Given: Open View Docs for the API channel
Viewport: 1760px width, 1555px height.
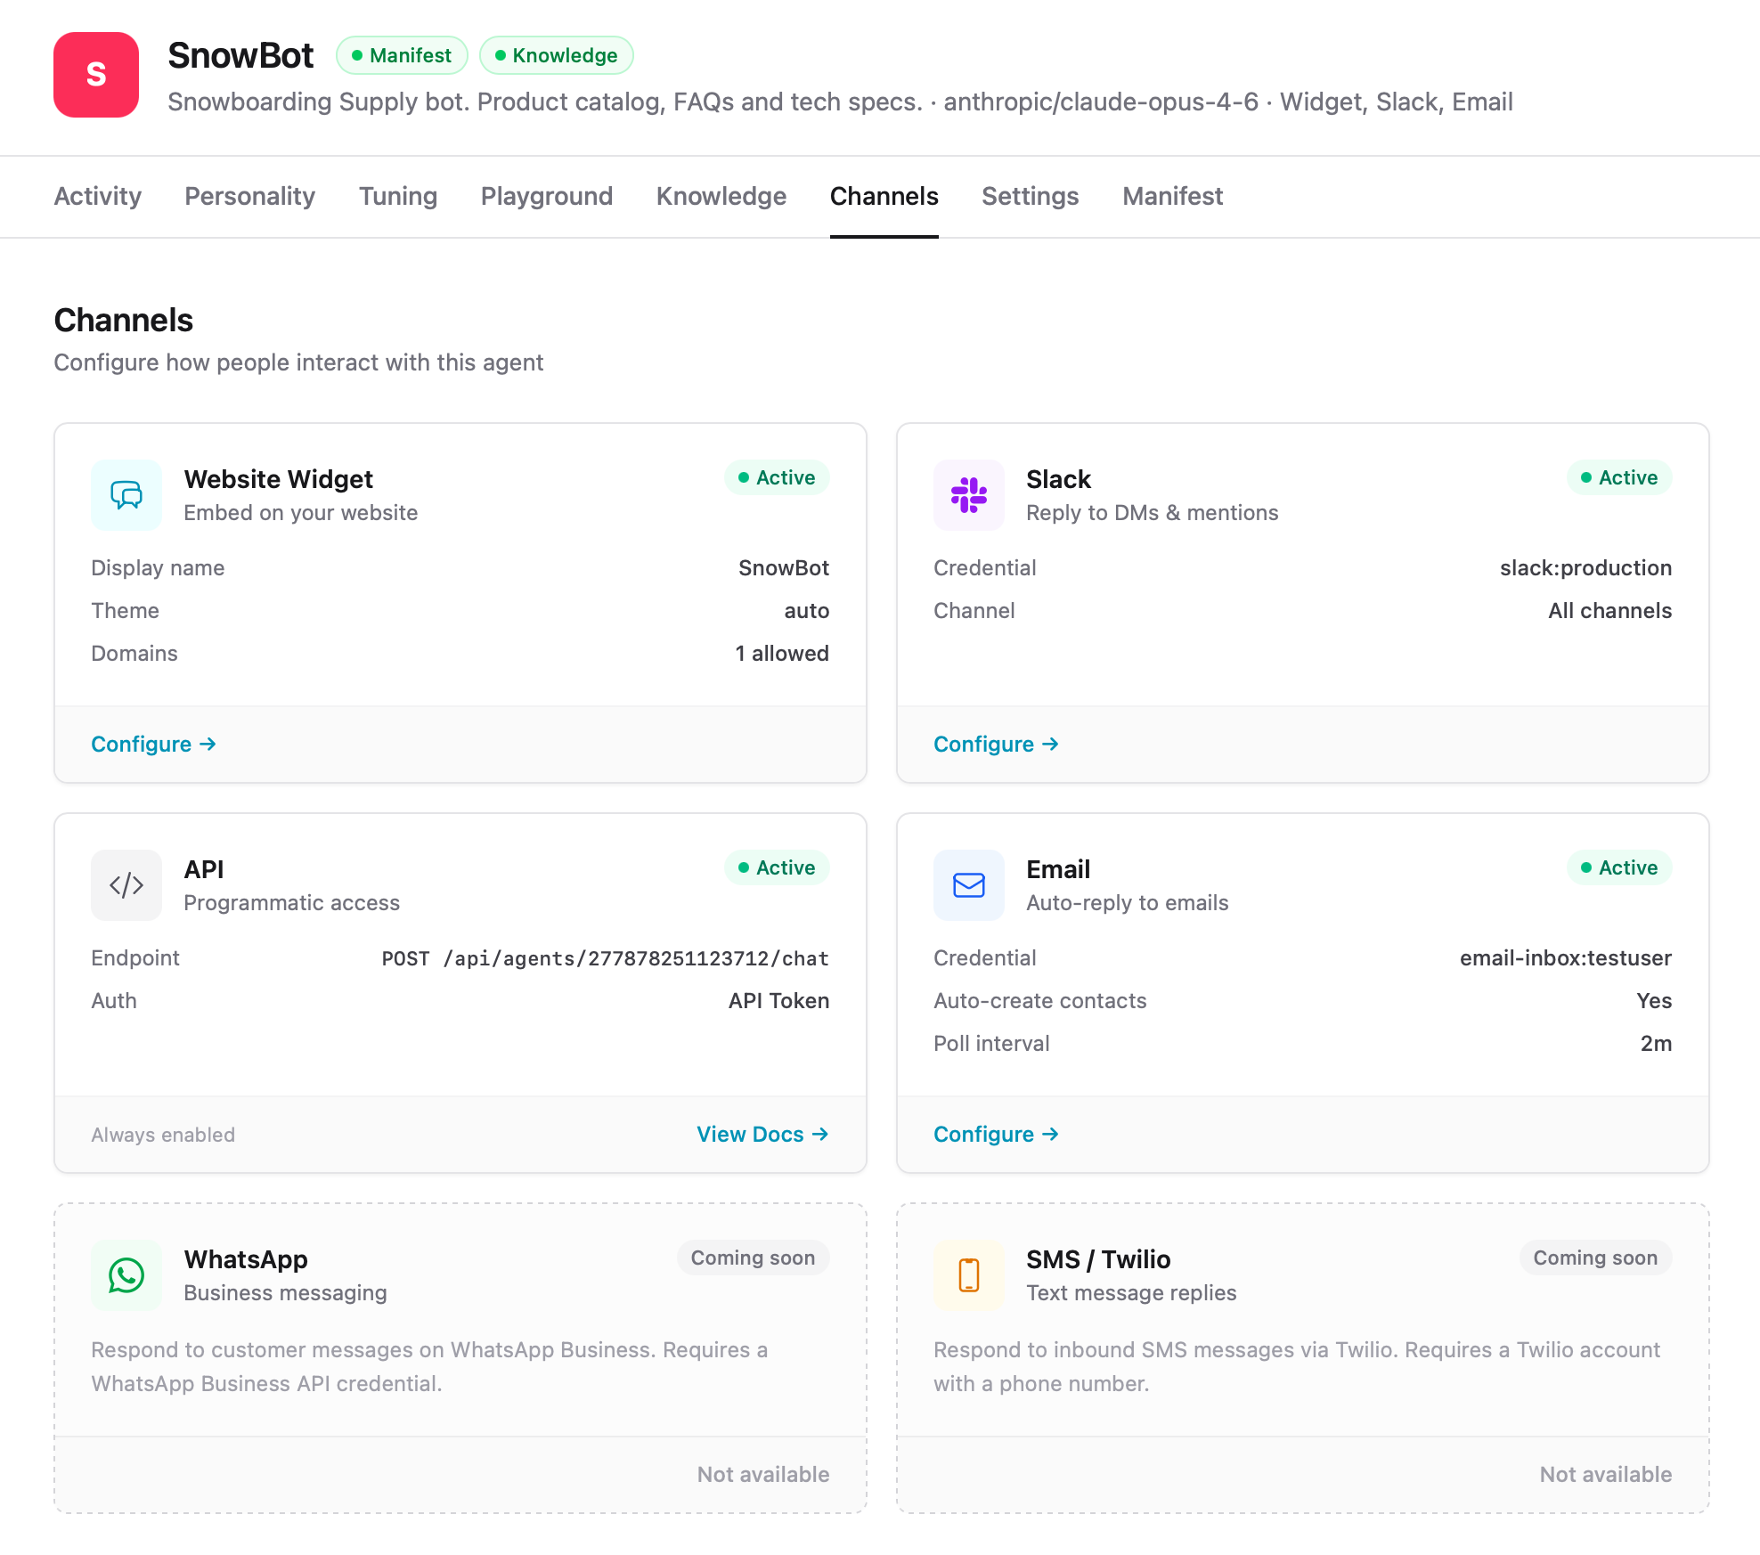Looking at the screenshot, I should (762, 1134).
